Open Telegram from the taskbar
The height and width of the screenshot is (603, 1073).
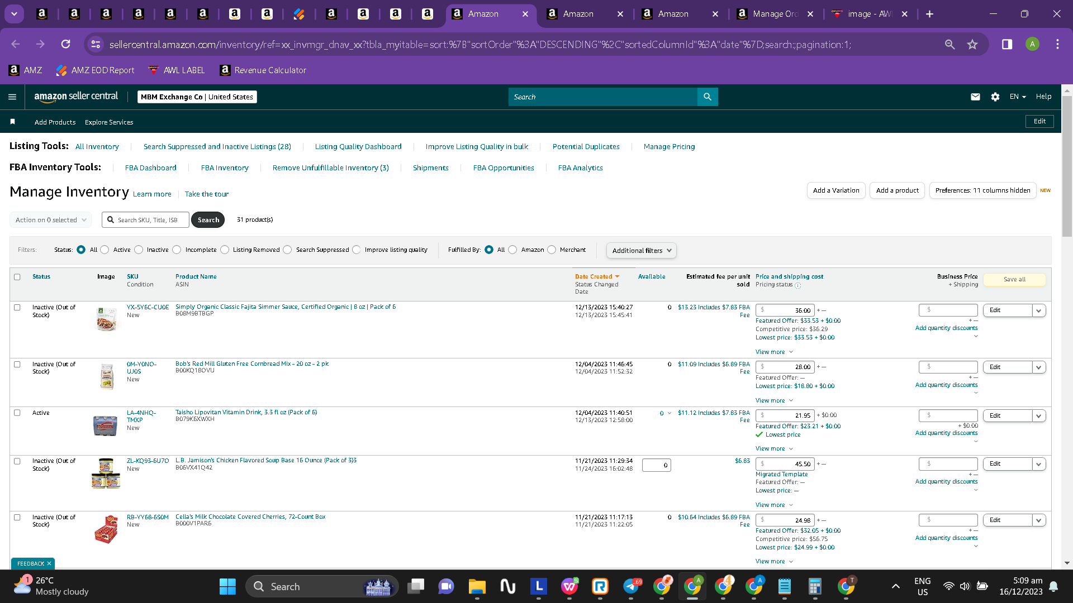[631, 586]
